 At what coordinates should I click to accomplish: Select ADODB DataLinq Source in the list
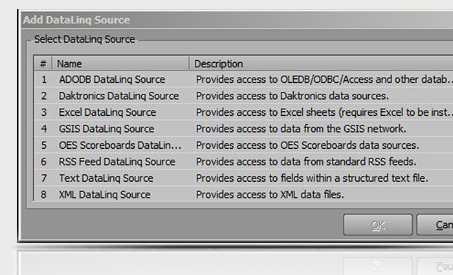coord(112,80)
